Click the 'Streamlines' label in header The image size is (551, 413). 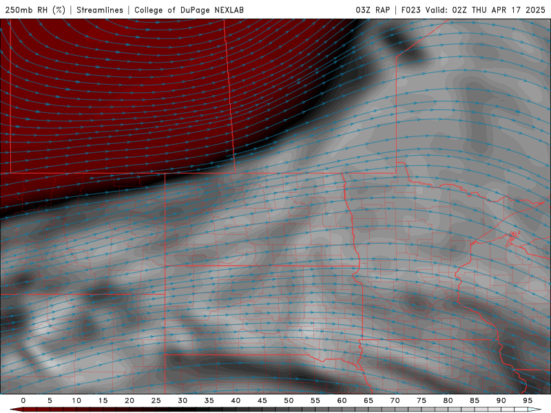[100, 10]
